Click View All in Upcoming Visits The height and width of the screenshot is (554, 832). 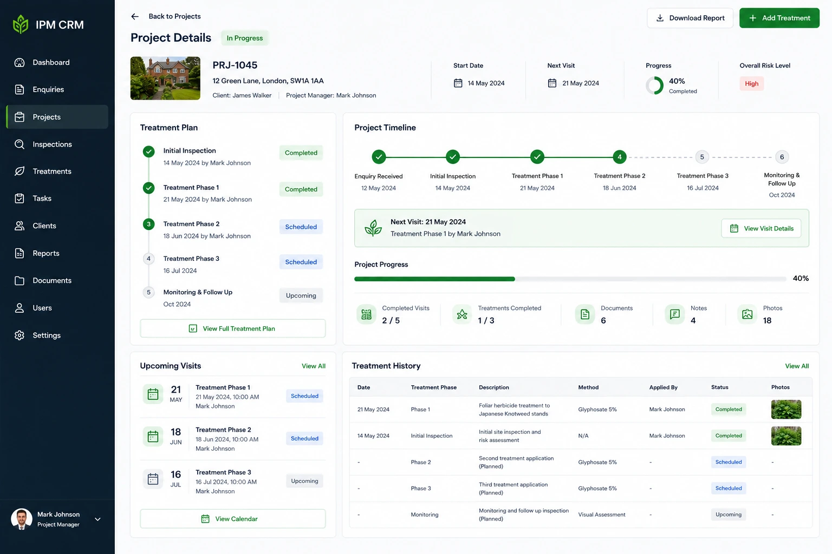tap(314, 366)
